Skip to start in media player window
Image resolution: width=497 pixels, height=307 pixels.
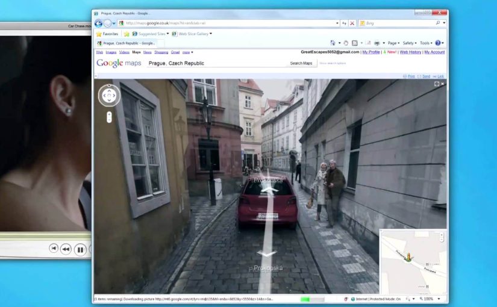pos(54,249)
